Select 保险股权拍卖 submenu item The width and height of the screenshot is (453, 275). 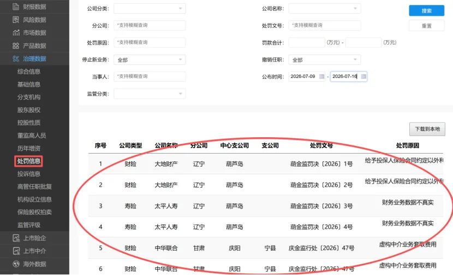[34, 212]
